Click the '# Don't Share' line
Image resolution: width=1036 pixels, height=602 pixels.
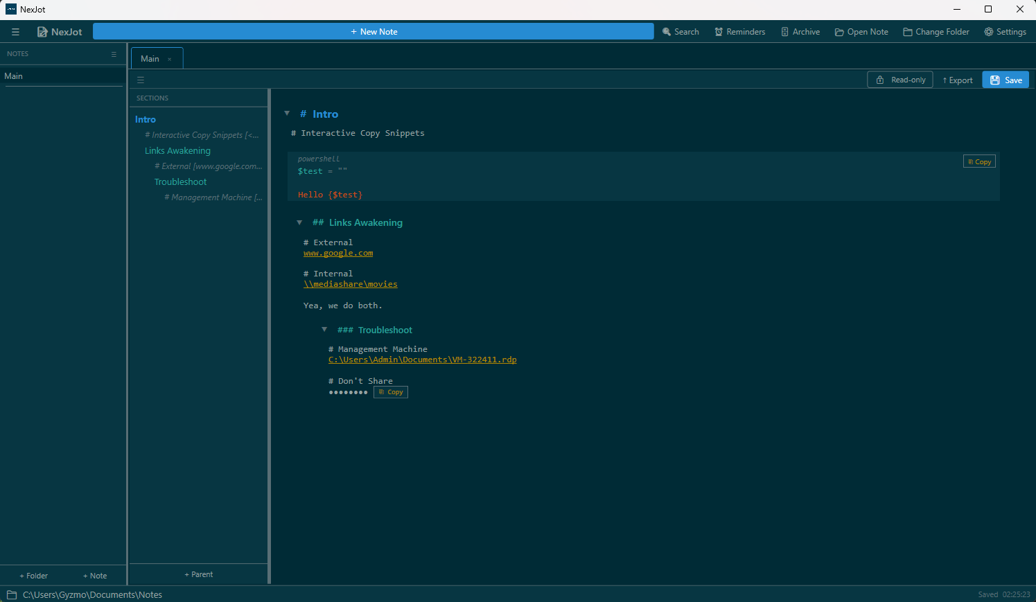pos(360,381)
